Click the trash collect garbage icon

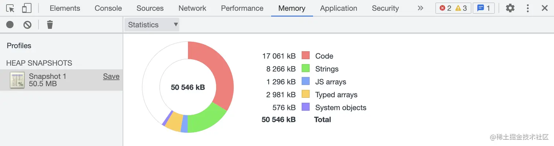(x=50, y=25)
